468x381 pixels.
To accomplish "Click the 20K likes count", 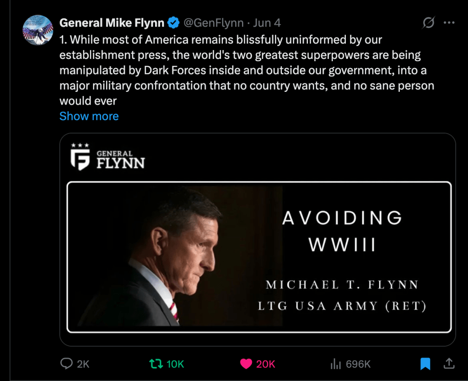I will coord(265,364).
